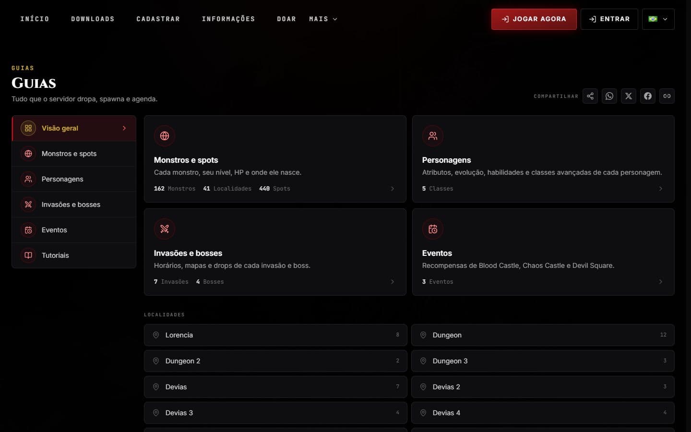The width and height of the screenshot is (691, 432).
Task: Open the Devias 3 locality row
Action: click(x=275, y=413)
